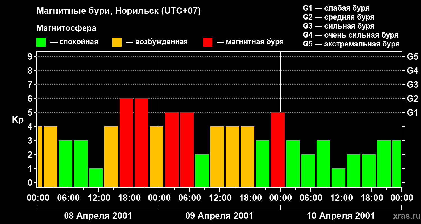Click the 'G4' label on the right axis

(x=412, y=71)
